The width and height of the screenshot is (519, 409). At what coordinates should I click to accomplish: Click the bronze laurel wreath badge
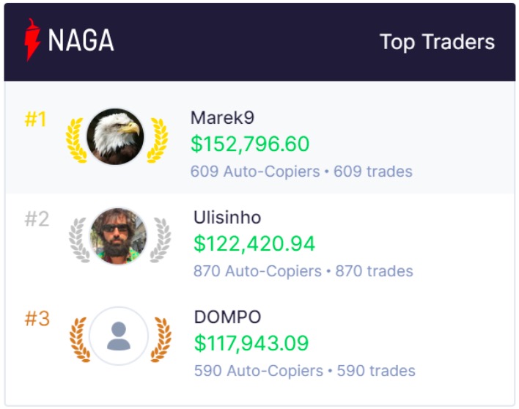pos(78,339)
